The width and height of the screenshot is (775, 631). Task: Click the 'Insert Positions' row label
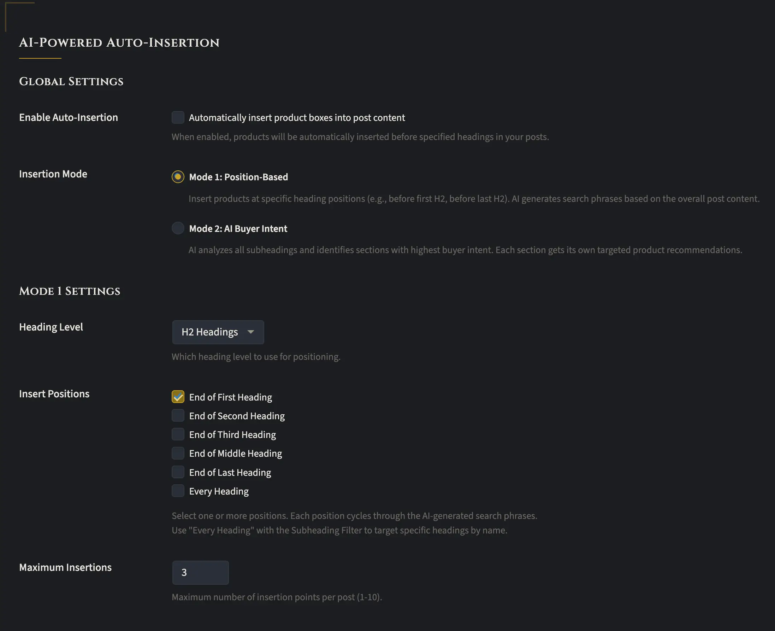click(54, 394)
